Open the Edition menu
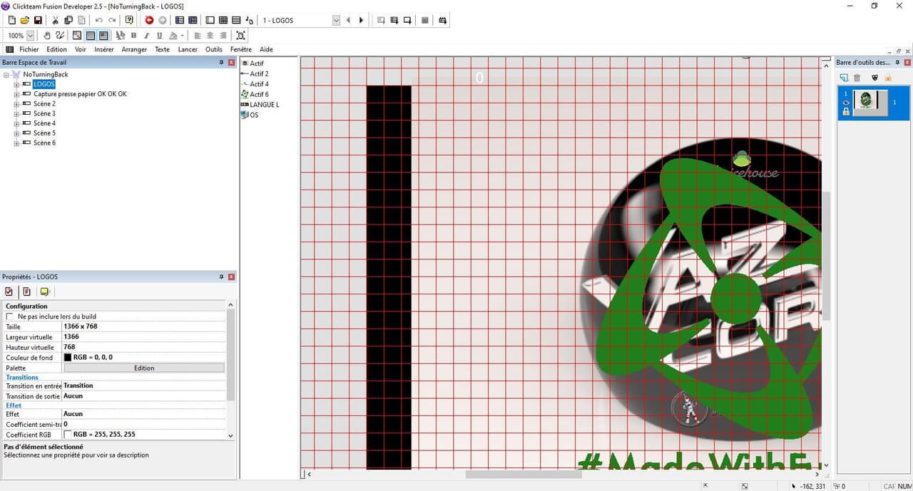The height and width of the screenshot is (491, 913). (x=56, y=49)
